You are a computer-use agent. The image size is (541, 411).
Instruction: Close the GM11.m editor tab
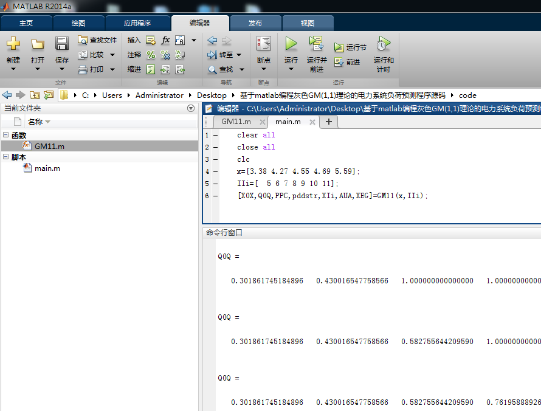click(x=262, y=122)
